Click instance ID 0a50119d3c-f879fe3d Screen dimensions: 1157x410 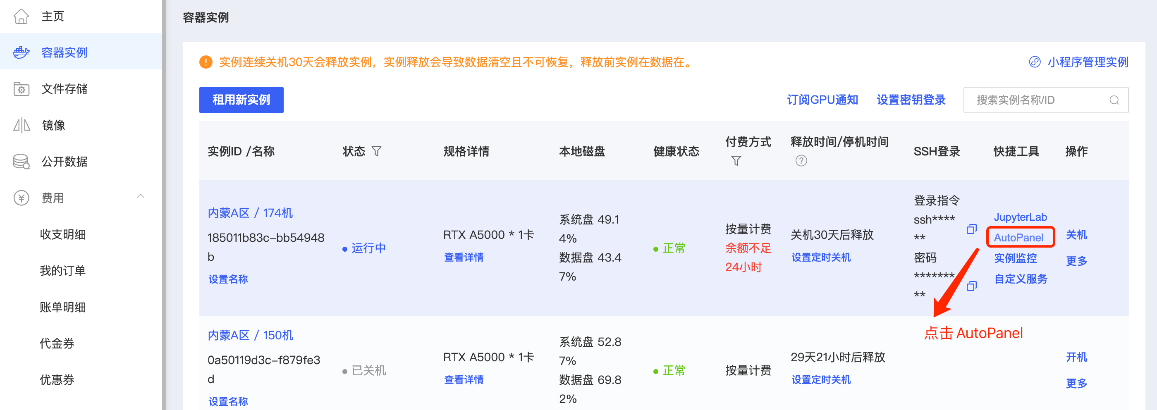[264, 369]
